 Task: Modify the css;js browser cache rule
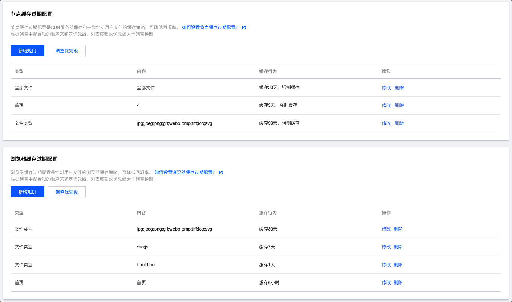[x=386, y=247]
